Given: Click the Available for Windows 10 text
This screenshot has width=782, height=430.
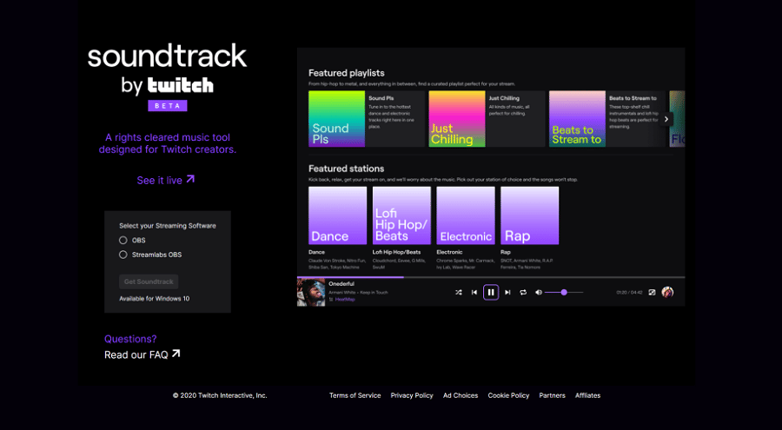Looking at the screenshot, I should [154, 298].
